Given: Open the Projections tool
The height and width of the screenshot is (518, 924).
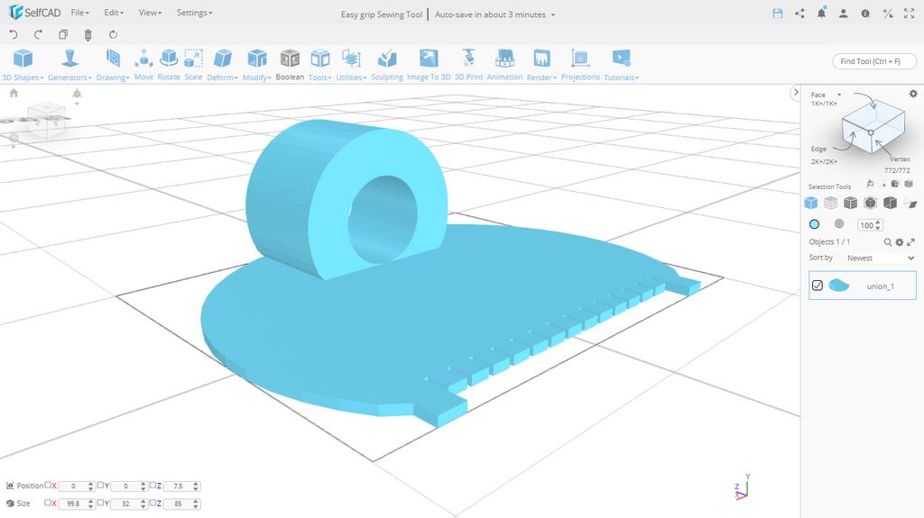Looking at the screenshot, I should 580,66.
